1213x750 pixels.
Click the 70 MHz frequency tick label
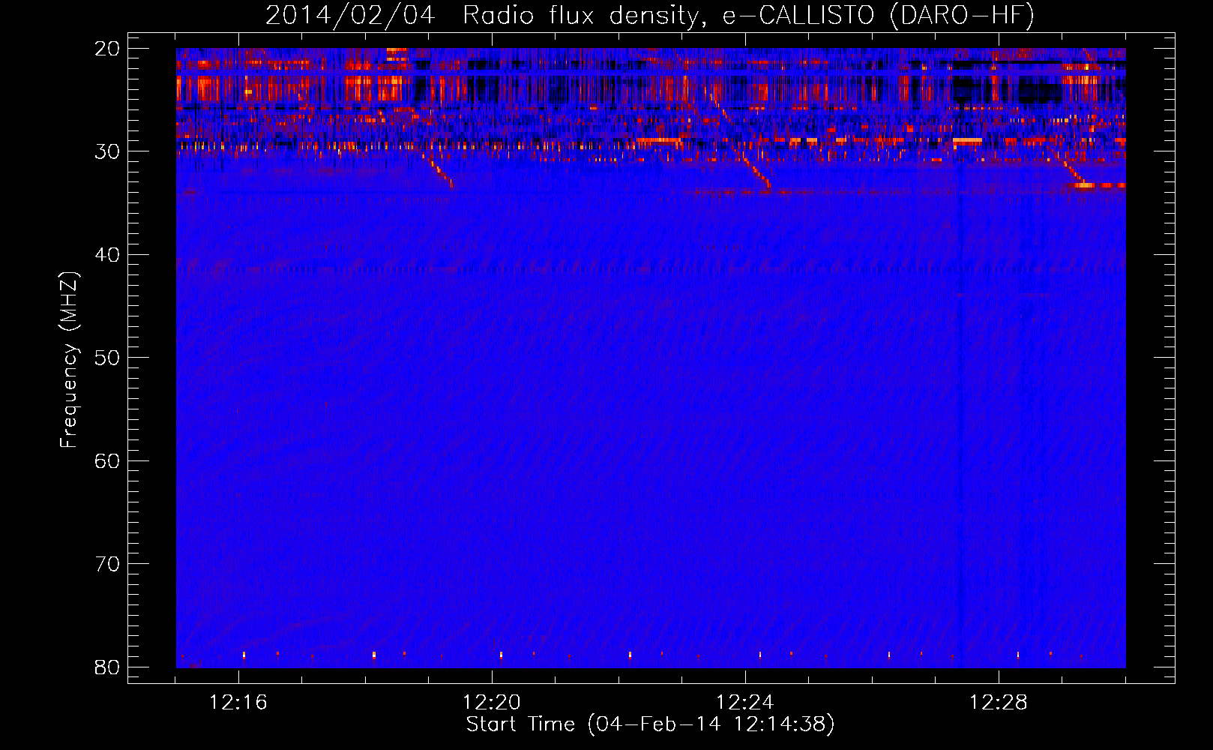pos(107,564)
